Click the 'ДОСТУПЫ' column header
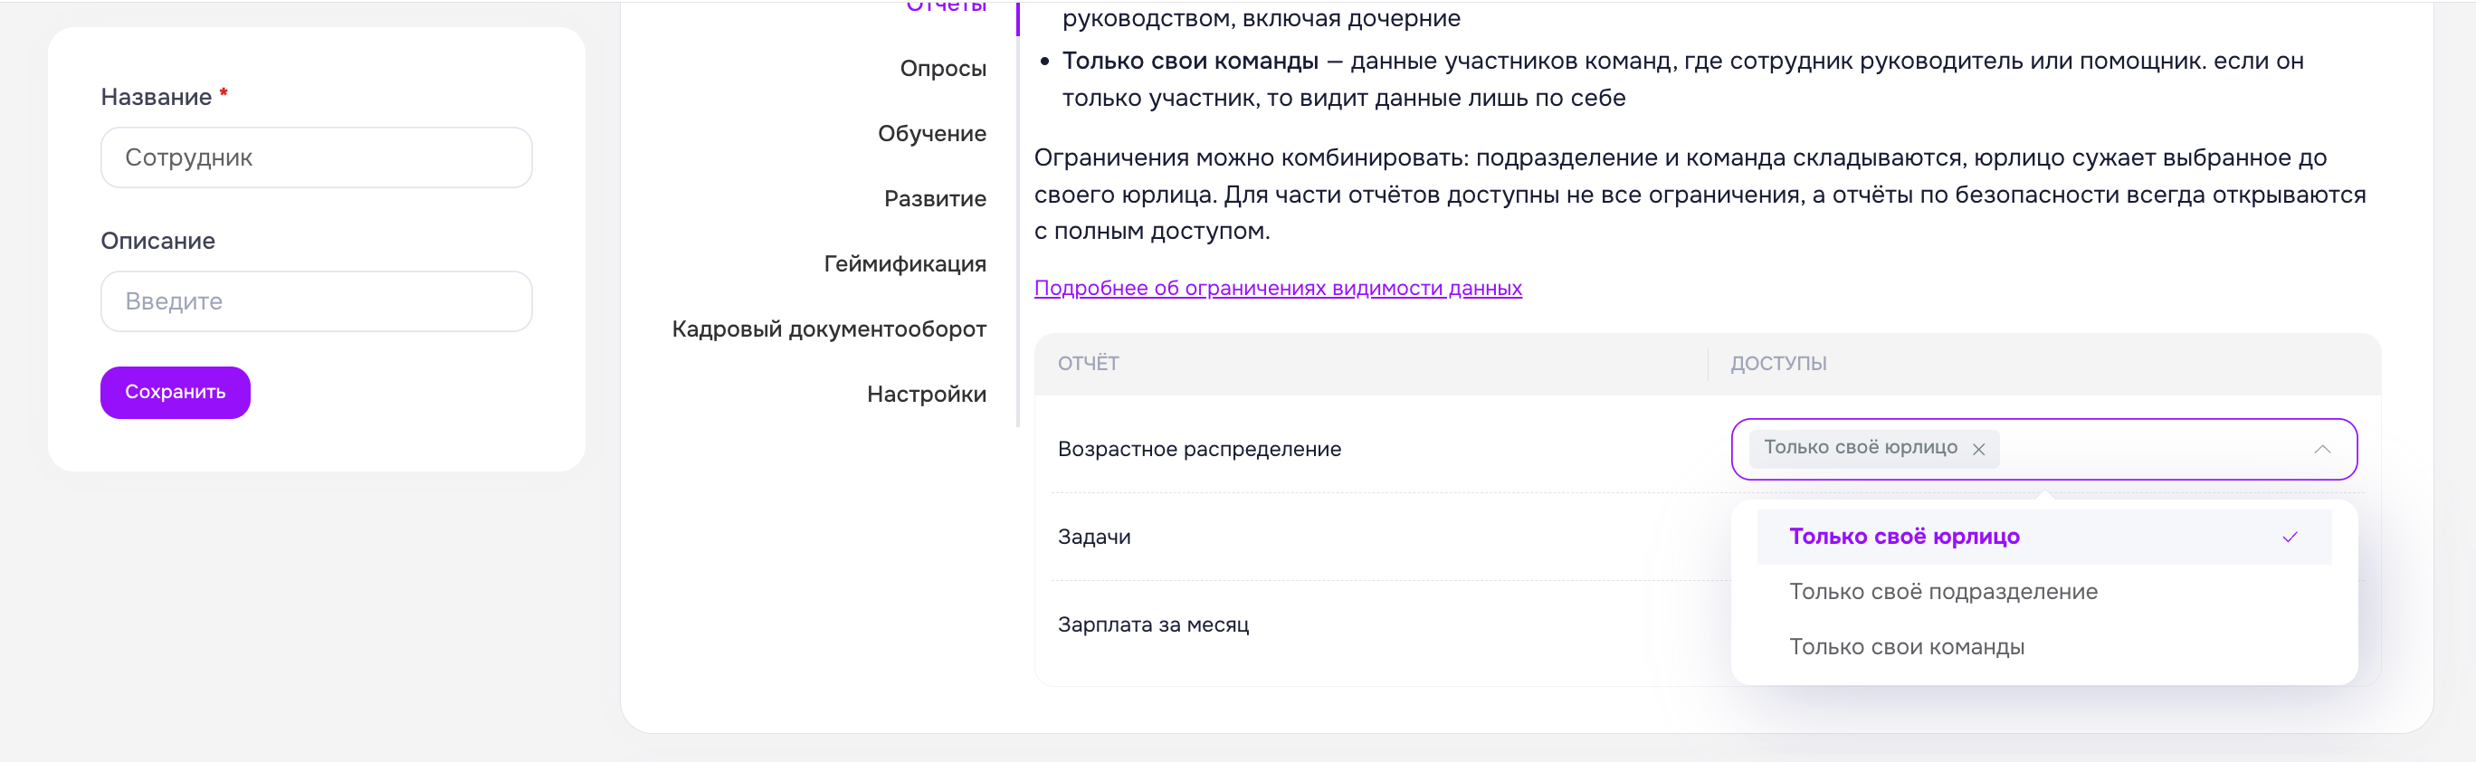2476x762 pixels. click(x=1778, y=363)
